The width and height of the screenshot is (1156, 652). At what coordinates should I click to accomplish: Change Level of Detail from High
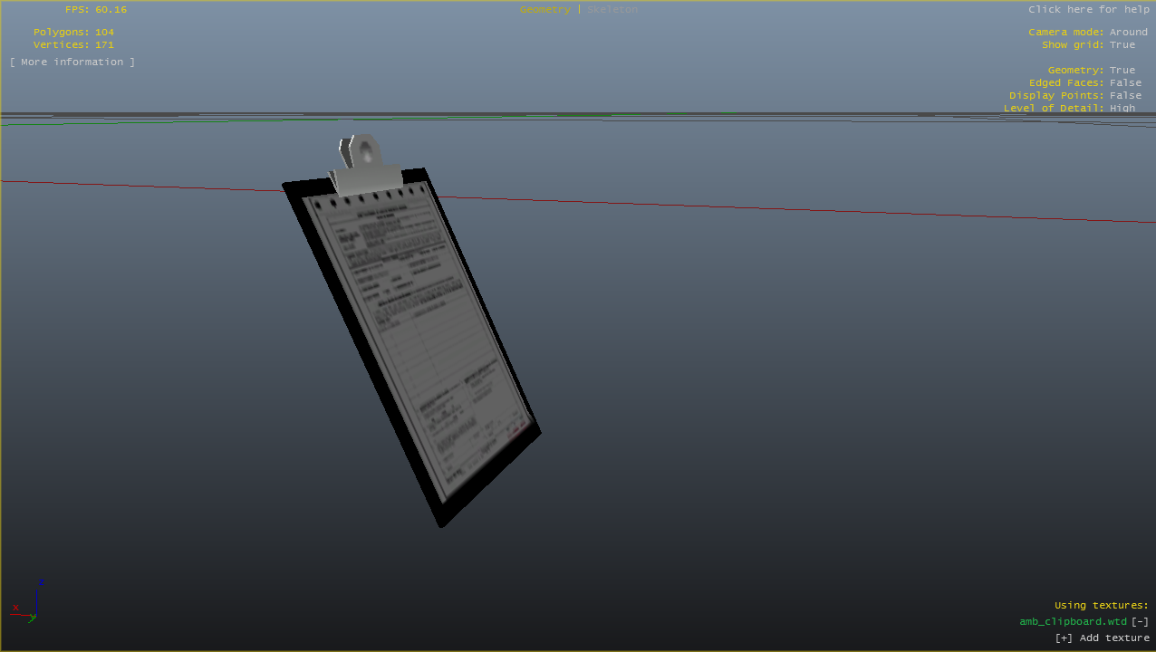click(x=1122, y=109)
